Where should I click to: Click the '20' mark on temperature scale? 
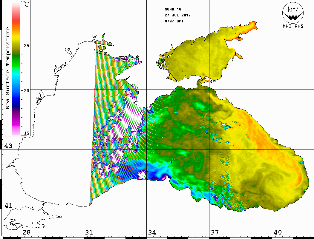coord(26,91)
